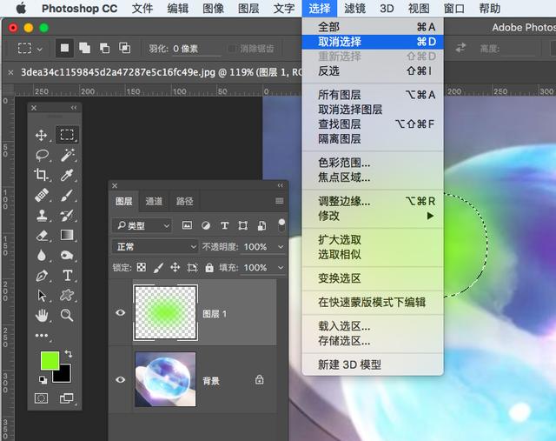Open the 填充 fill dropdown arrow
This screenshot has height=441, width=556.
tap(281, 267)
